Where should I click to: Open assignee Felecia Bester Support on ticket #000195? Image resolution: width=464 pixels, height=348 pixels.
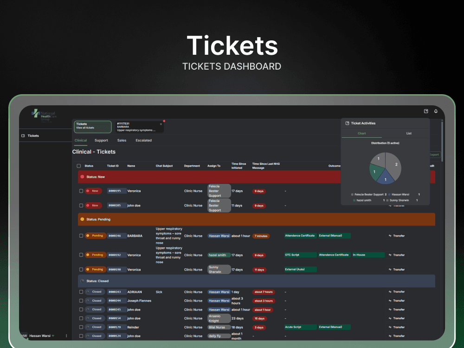tap(219, 191)
